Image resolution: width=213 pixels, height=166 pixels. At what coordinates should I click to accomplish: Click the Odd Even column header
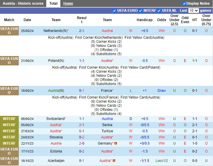pyautogui.click(x=185, y=20)
